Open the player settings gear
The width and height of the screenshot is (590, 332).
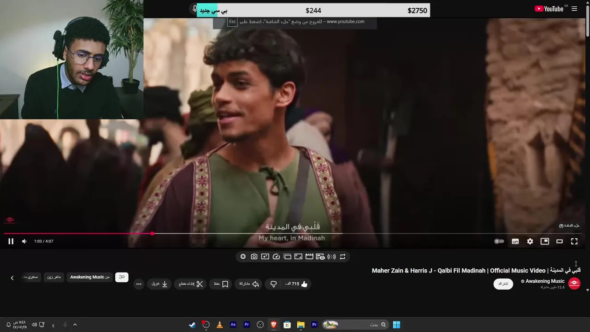530,241
